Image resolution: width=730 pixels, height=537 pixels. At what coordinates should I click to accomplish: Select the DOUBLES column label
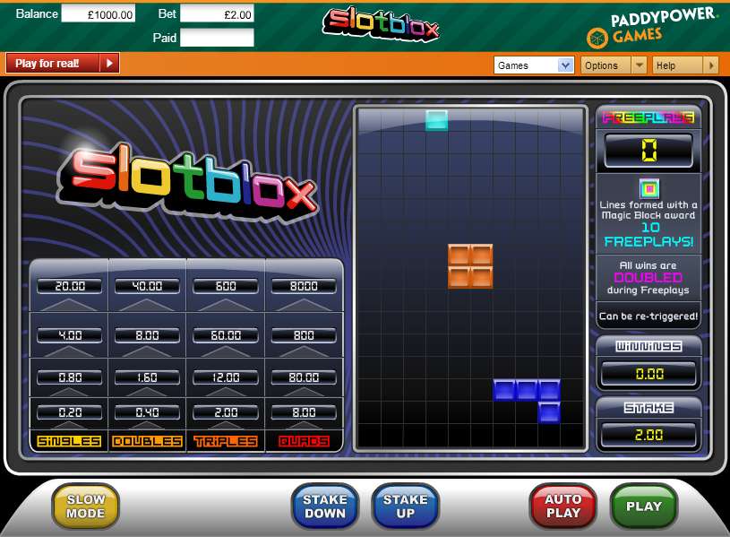[x=147, y=441]
